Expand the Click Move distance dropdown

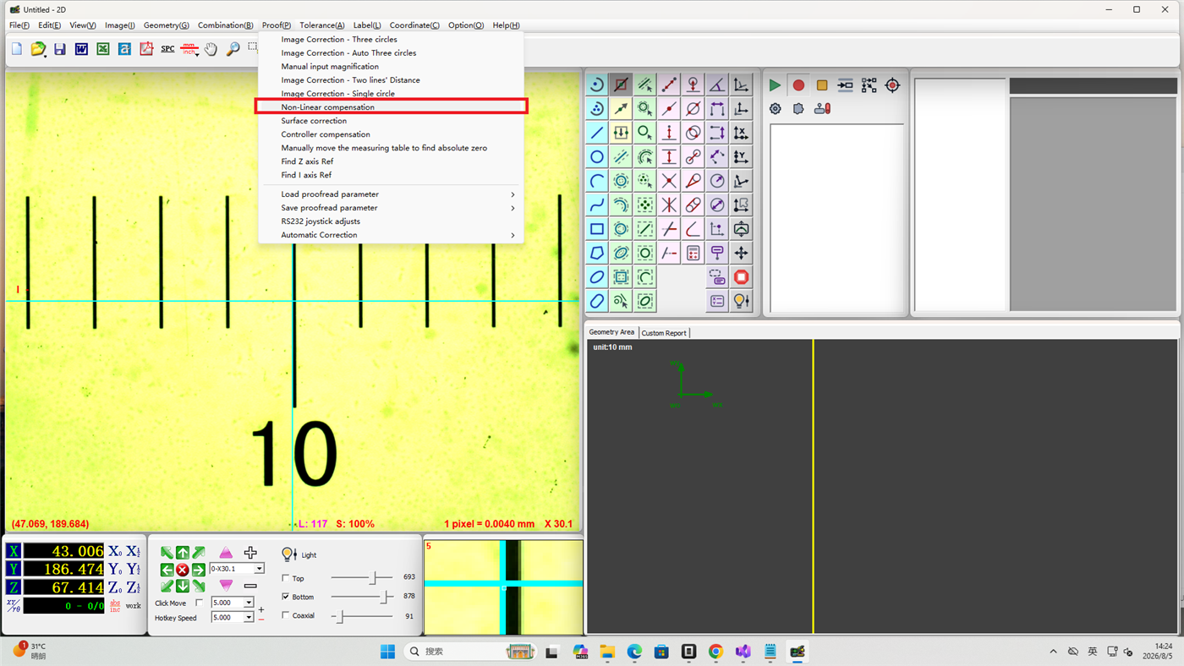(x=249, y=603)
